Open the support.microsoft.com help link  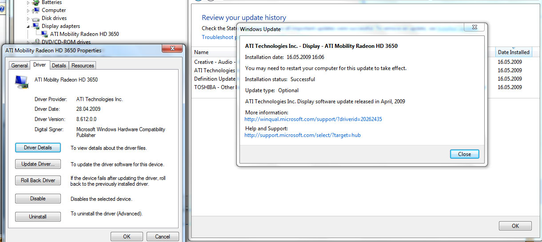(303, 135)
